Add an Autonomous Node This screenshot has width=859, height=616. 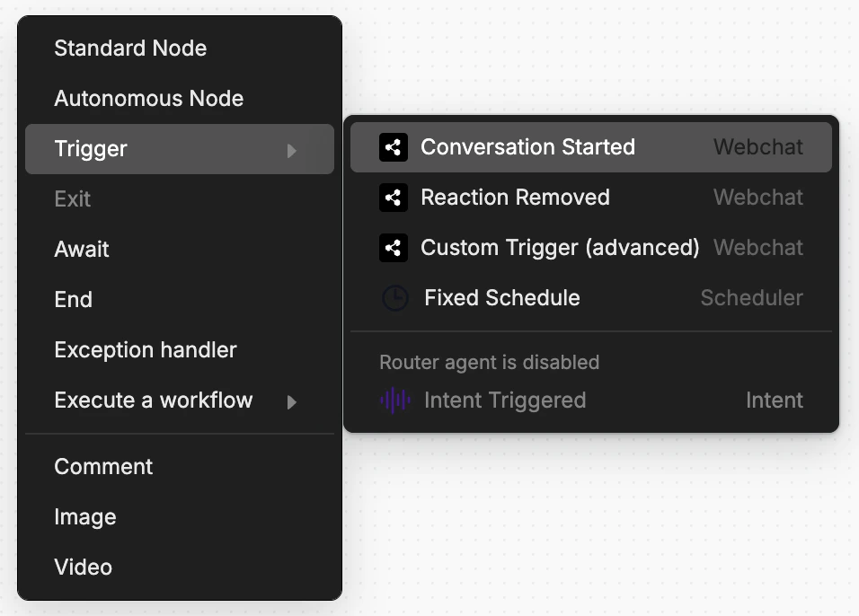180,99
